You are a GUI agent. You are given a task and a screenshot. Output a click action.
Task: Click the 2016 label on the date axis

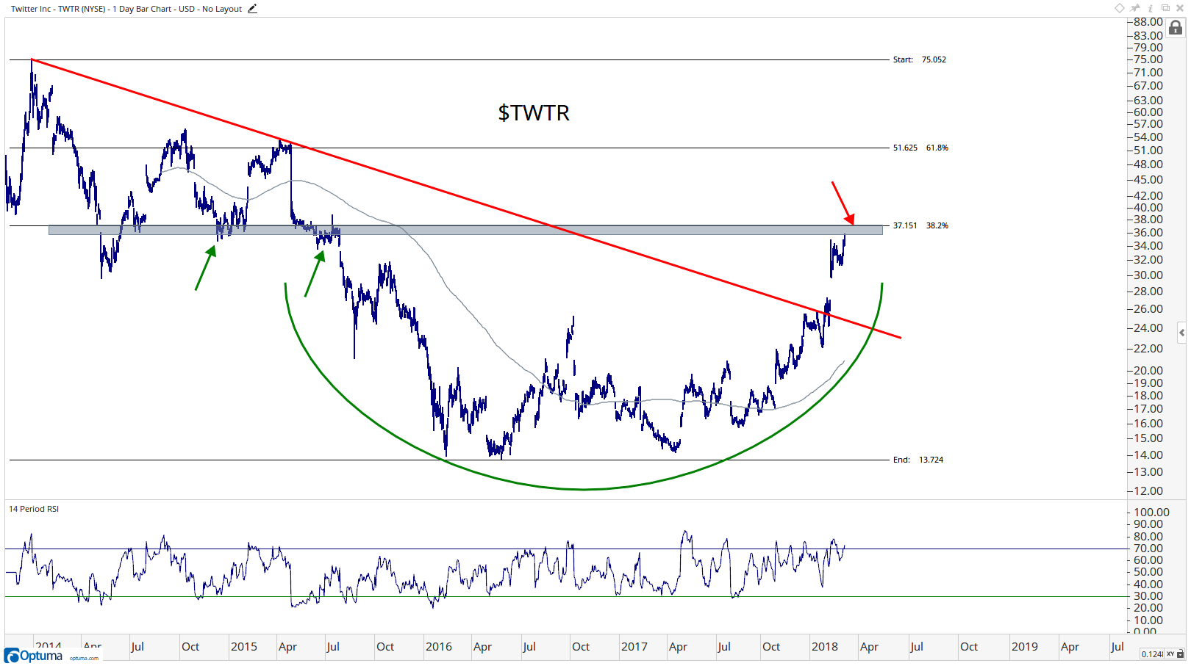point(439,647)
